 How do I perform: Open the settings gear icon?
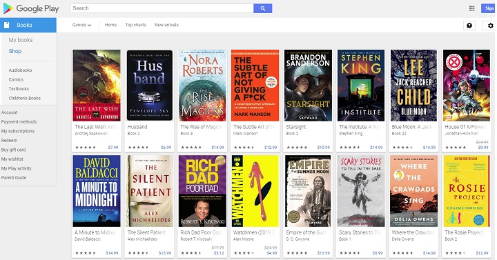tap(490, 26)
